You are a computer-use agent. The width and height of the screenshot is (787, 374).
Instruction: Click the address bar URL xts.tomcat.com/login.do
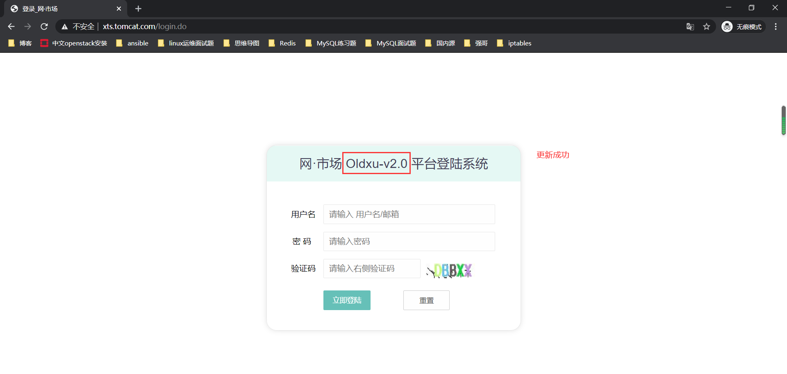coord(145,27)
